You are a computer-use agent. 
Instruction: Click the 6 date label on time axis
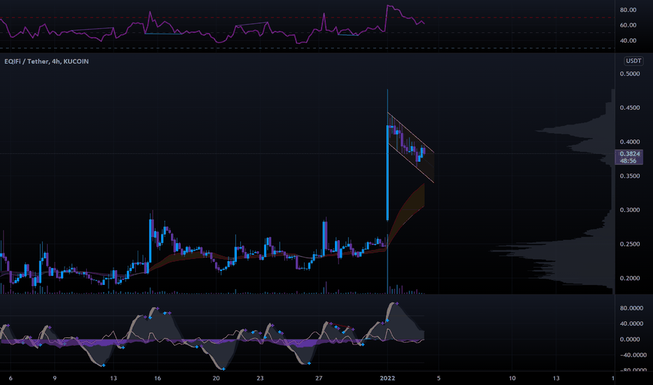pos(11,378)
